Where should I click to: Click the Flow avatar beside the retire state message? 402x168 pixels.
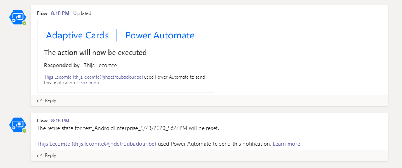click(17, 125)
